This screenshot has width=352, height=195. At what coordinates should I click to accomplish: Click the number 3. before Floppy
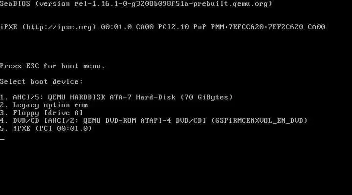(4, 113)
